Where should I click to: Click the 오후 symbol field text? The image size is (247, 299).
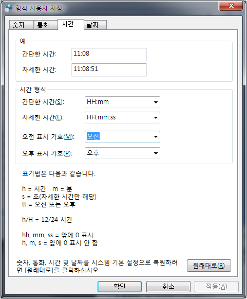[93, 153]
